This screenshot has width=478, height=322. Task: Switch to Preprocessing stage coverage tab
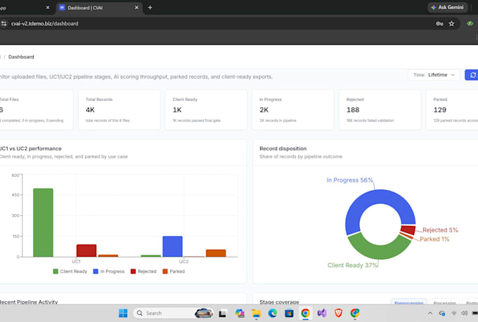click(x=408, y=302)
